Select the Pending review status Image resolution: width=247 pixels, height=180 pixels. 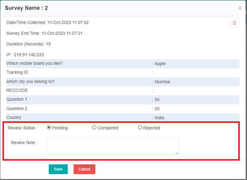[49, 128]
